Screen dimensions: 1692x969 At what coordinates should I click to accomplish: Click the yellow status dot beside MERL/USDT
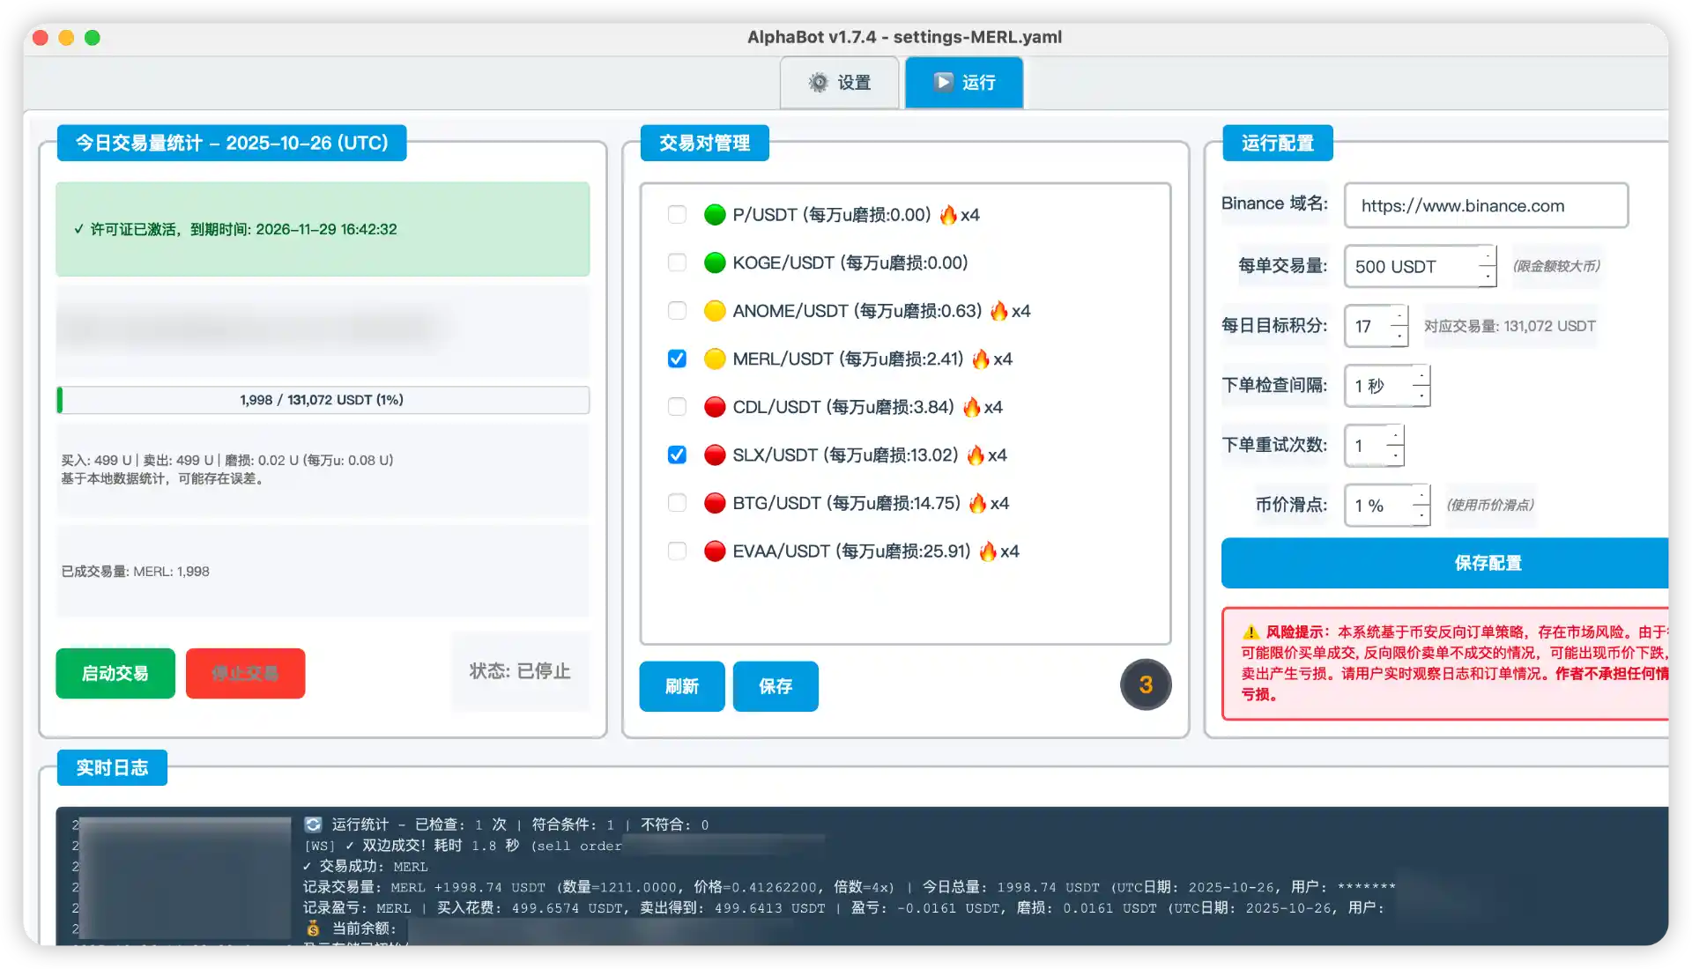click(x=715, y=359)
